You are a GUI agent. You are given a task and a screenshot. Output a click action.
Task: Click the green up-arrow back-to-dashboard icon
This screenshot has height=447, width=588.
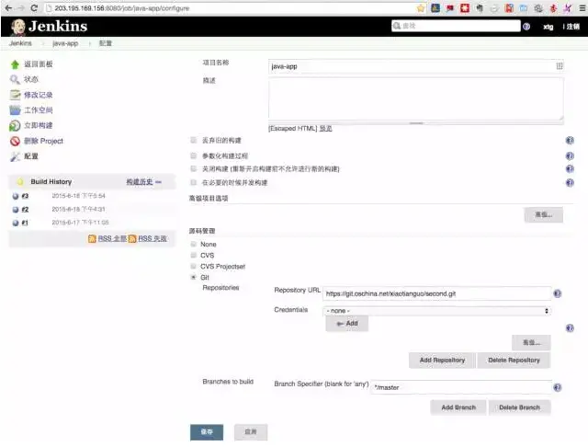pos(15,64)
